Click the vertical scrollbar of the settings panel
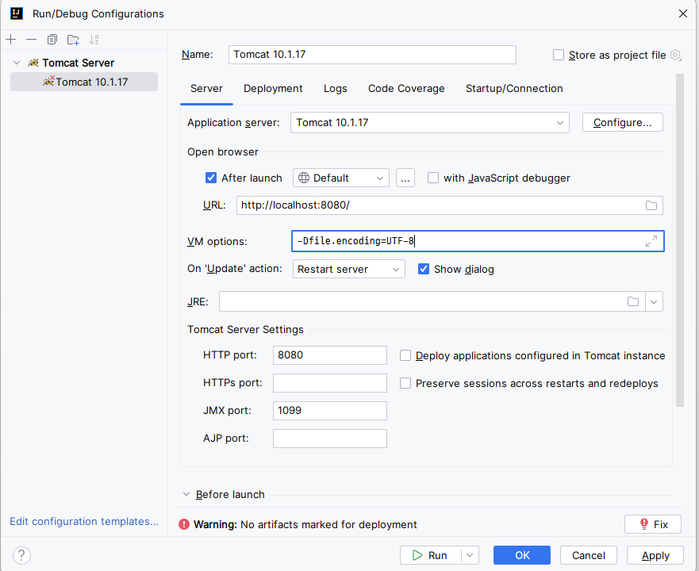The image size is (699, 571). pos(680,241)
